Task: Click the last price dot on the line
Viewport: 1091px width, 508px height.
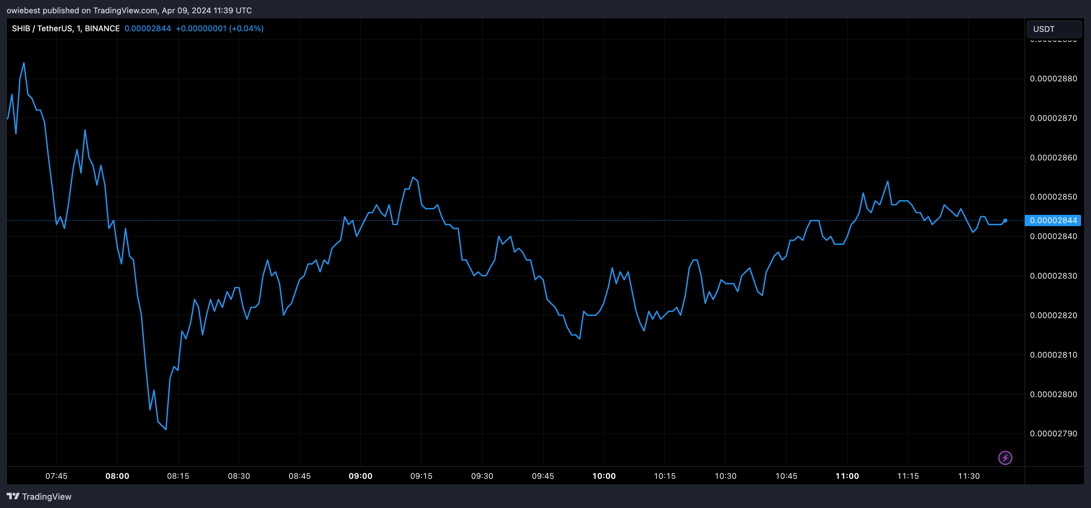Action: [1005, 220]
